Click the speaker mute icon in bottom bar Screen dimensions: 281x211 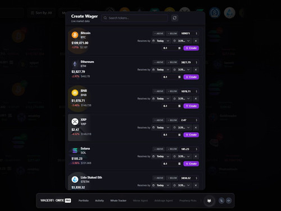click(x=229, y=201)
